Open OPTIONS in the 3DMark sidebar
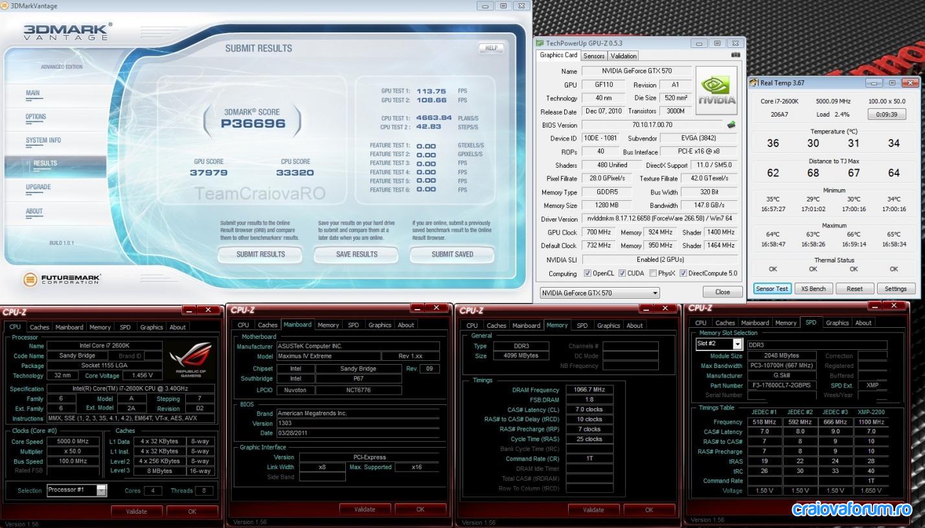 click(36, 117)
